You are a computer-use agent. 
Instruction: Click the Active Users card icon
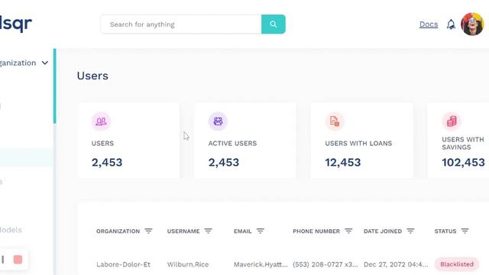[218, 121]
